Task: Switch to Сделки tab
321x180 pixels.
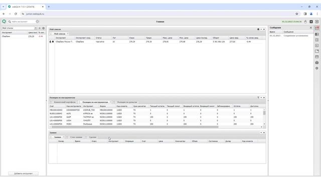Action: coord(92,137)
